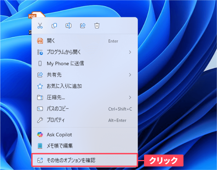217x170 pixels.
Task: Click the Cut scissors icon
Action: pyautogui.click(x=40, y=26)
